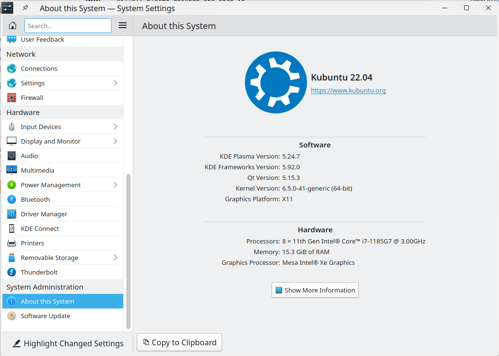
Task: Expand Power Management chevron
Action: tap(115, 185)
